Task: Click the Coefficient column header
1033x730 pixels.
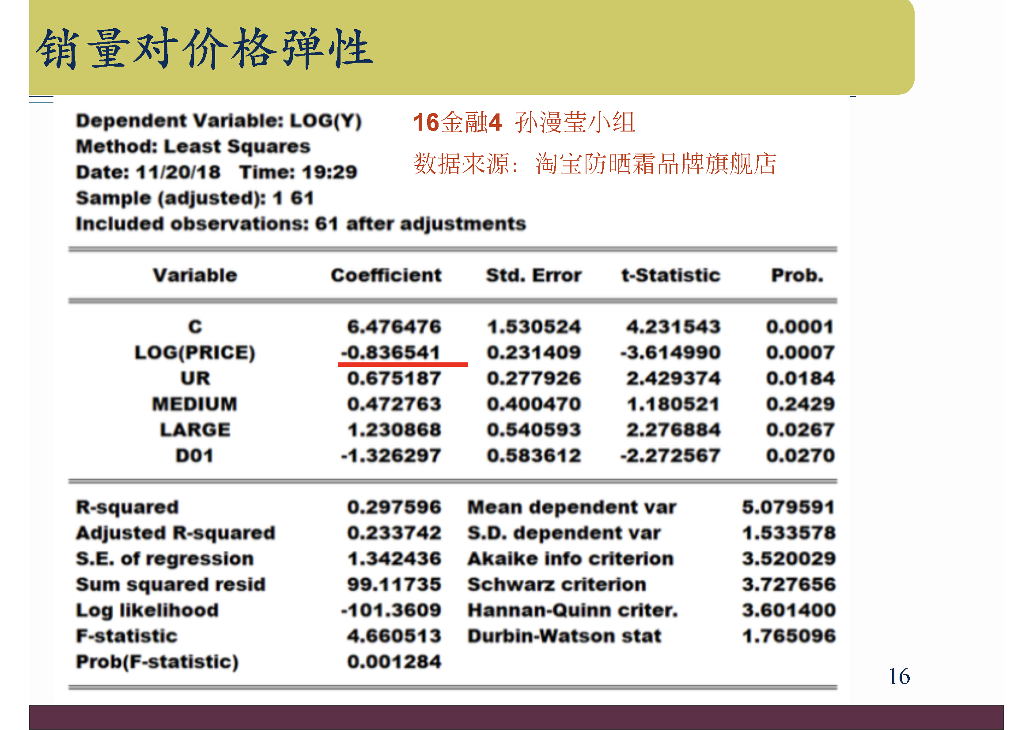Action: [386, 275]
